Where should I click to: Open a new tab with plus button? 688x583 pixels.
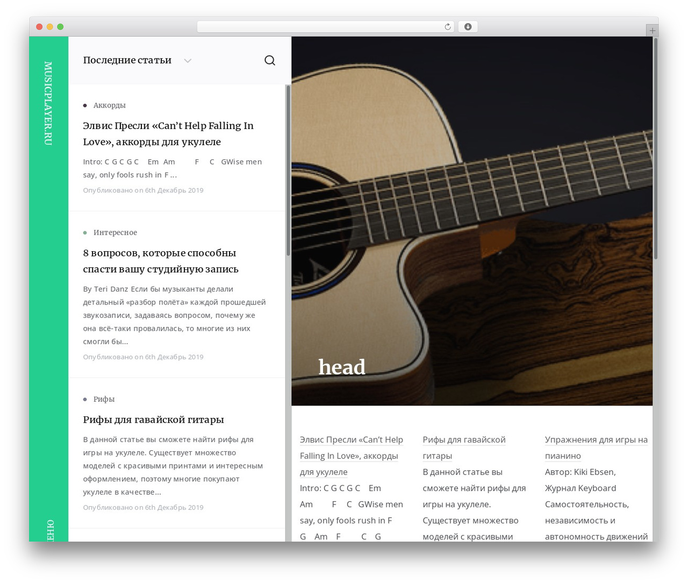click(652, 31)
